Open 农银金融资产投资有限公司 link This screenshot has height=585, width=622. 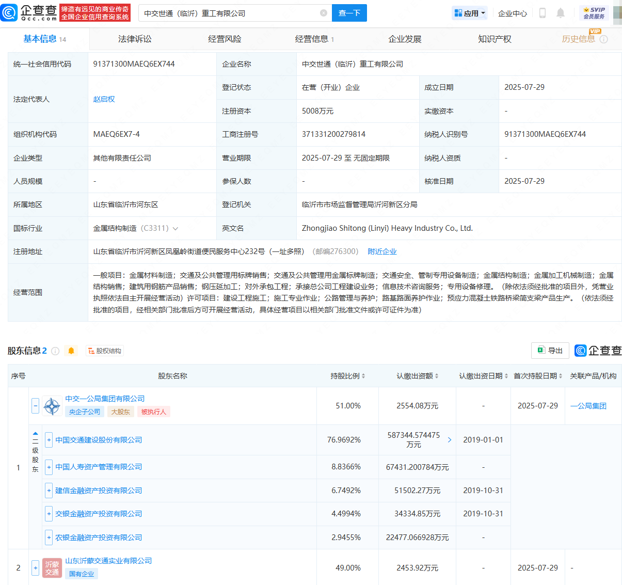[99, 537]
